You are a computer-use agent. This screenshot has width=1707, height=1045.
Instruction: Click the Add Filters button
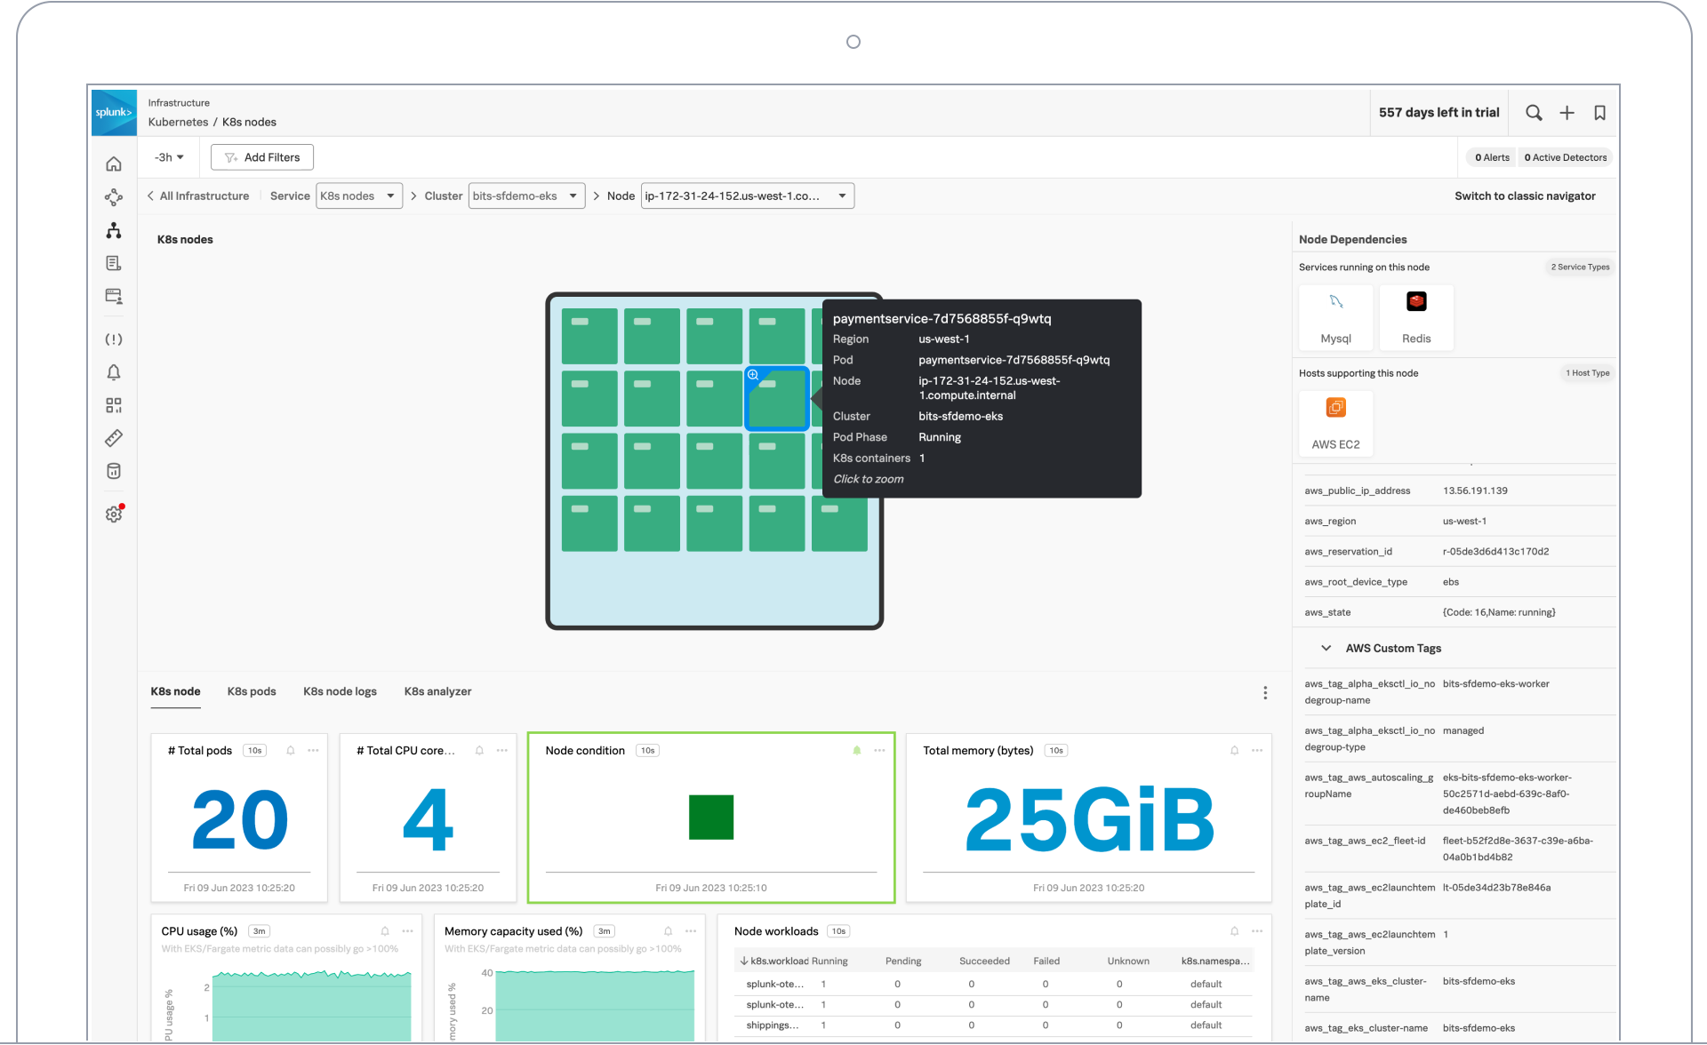260,156
